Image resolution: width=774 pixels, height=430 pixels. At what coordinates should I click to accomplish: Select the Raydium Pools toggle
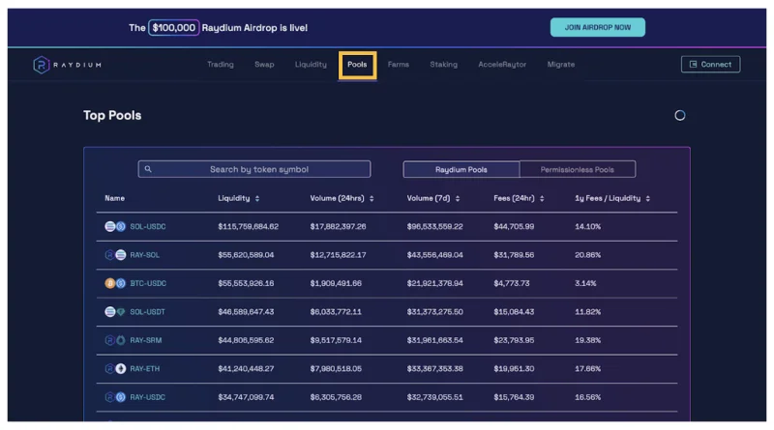coord(461,169)
